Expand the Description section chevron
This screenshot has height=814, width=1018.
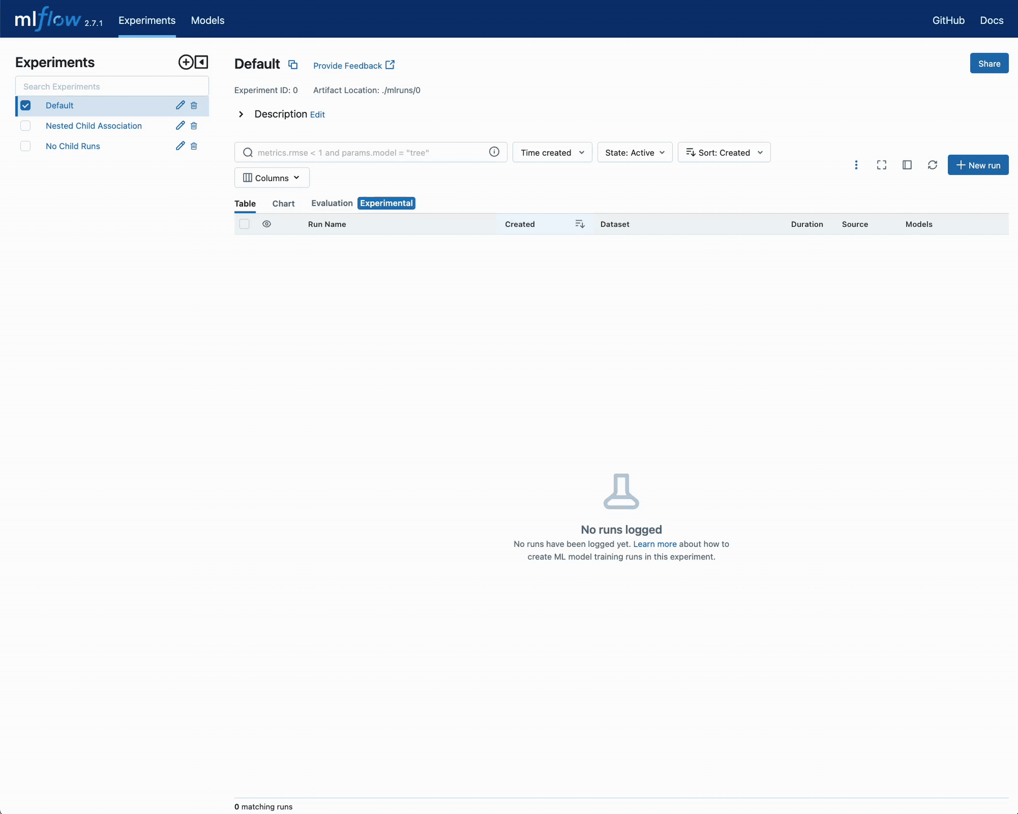point(241,114)
